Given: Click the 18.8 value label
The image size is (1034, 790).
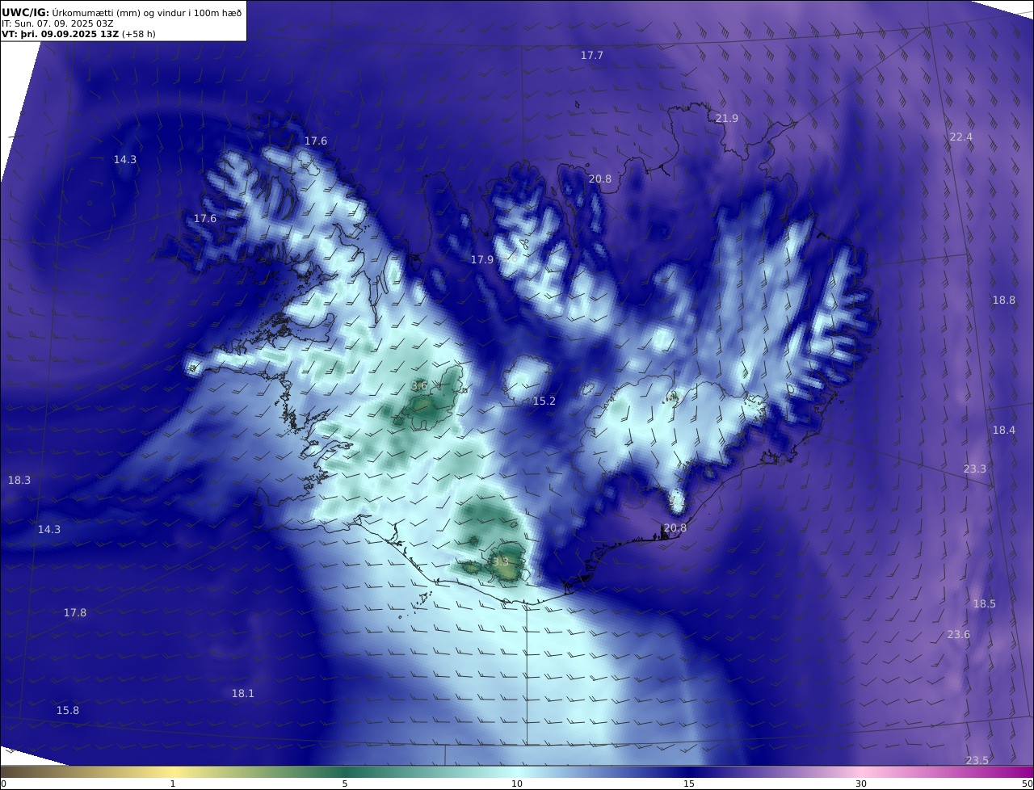Looking at the screenshot, I should tap(1004, 300).
